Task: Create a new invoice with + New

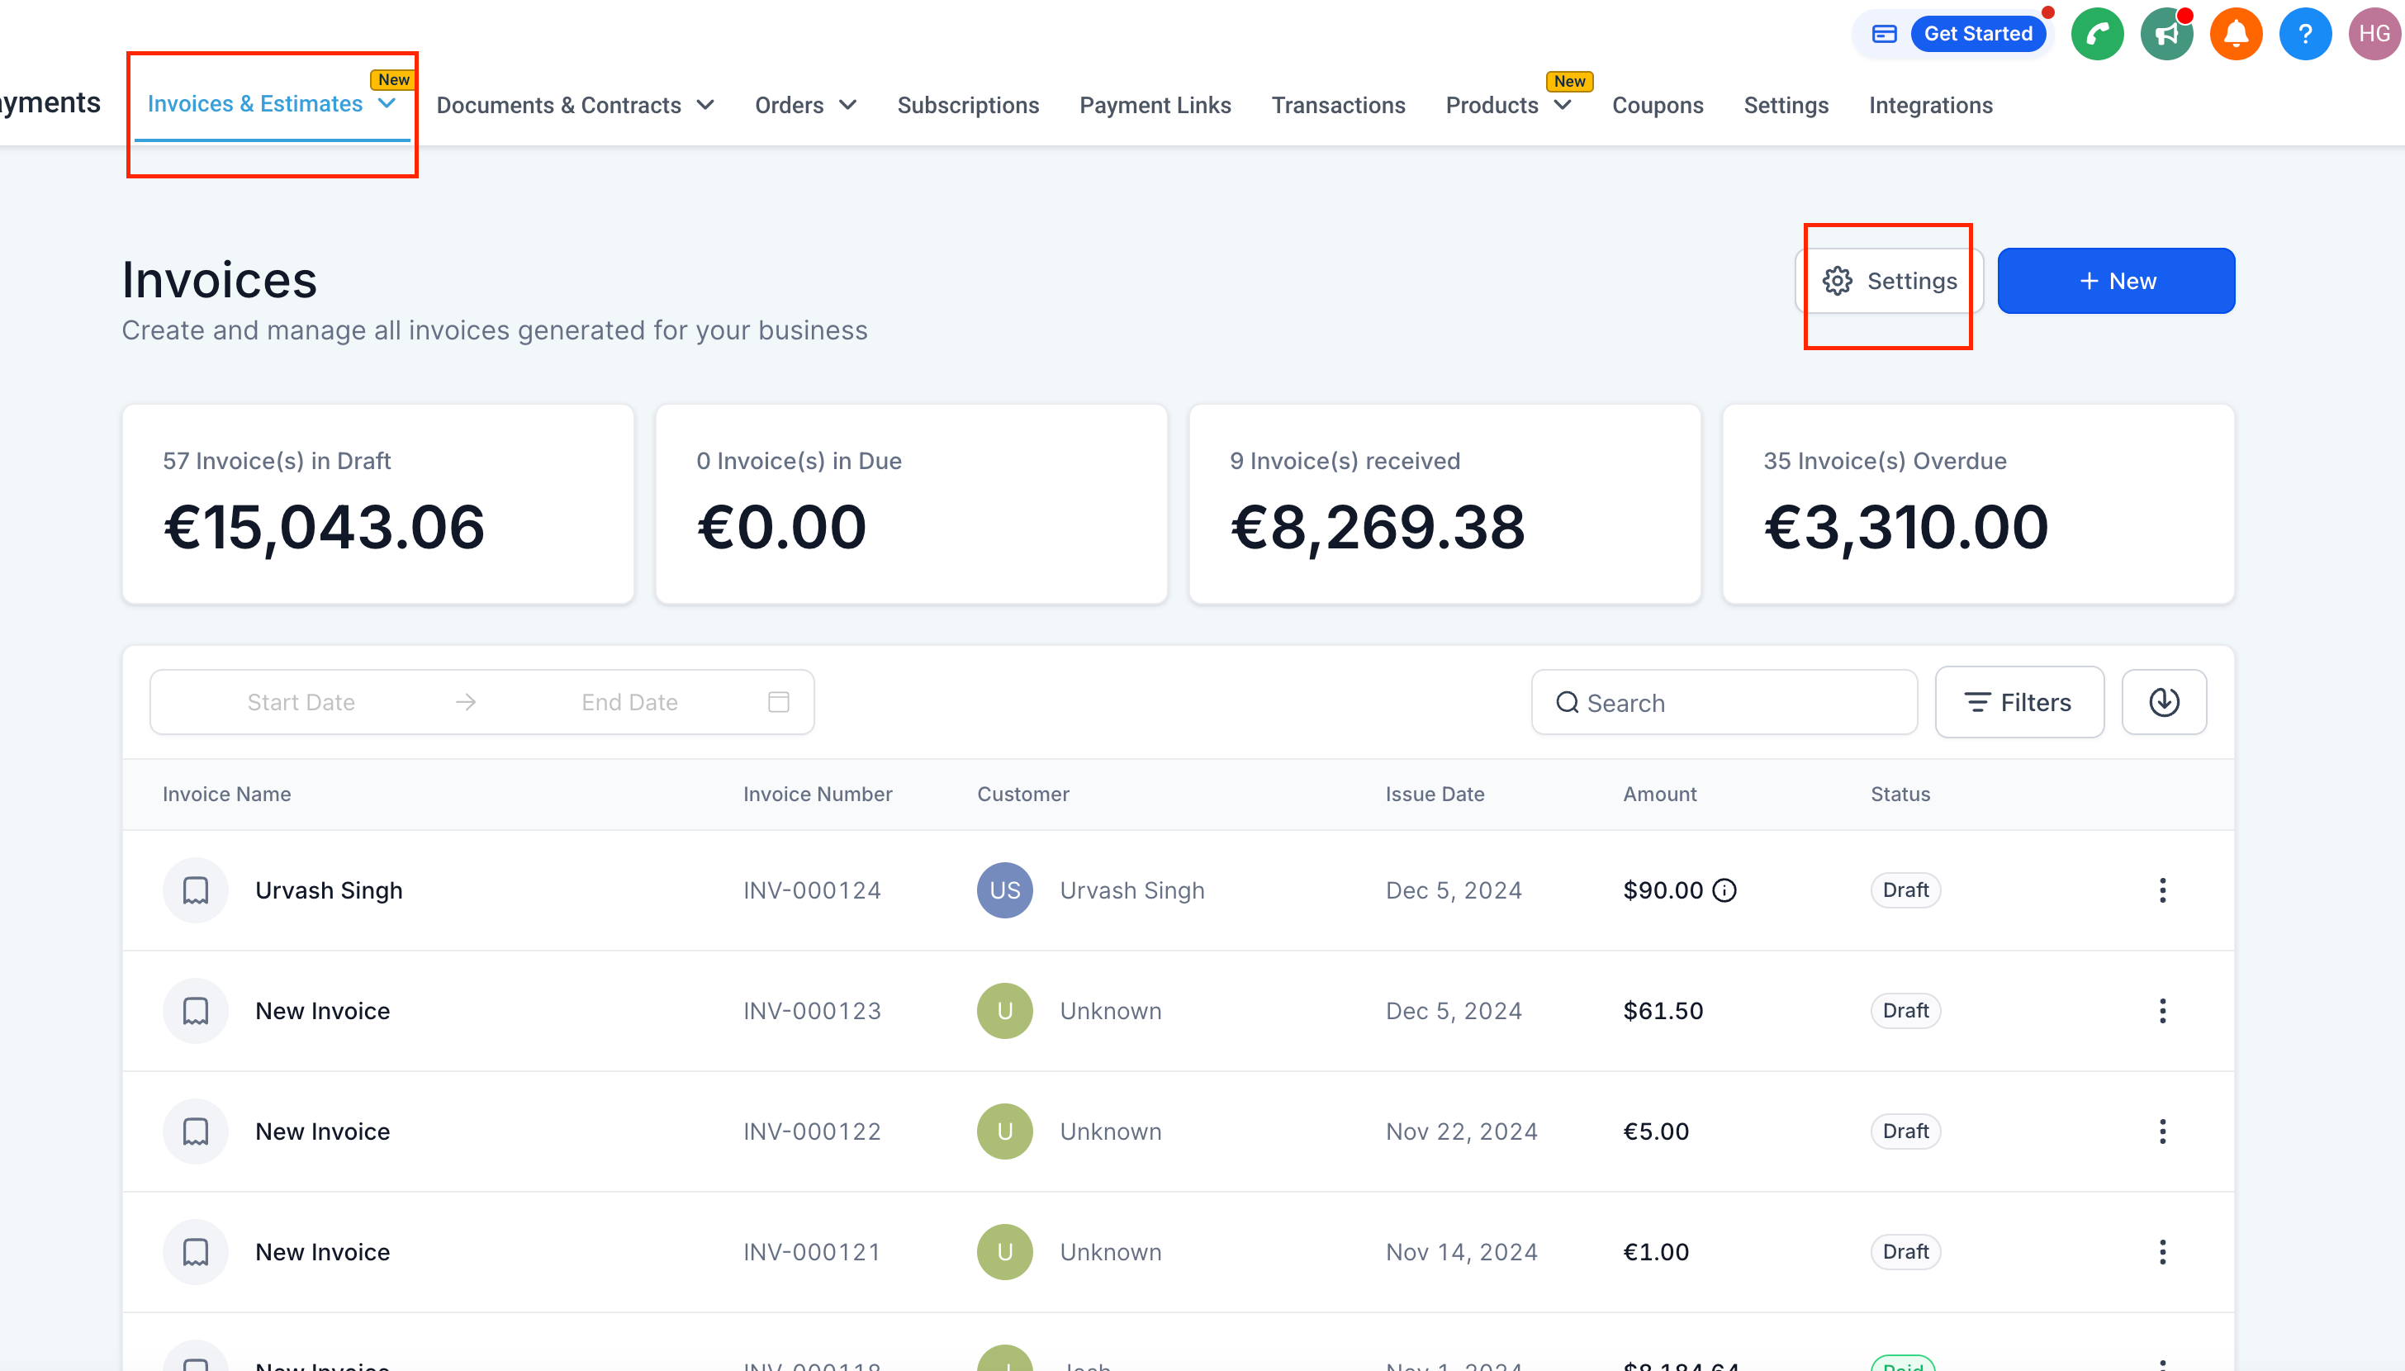Action: click(2116, 281)
